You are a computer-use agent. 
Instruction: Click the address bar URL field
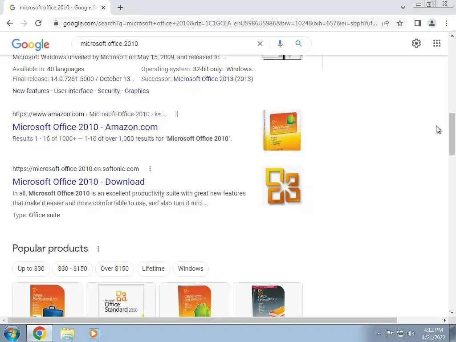(x=220, y=23)
